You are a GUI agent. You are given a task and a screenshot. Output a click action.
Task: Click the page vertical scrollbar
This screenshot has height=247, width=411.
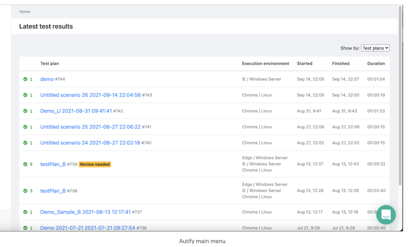[x=400, y=99]
